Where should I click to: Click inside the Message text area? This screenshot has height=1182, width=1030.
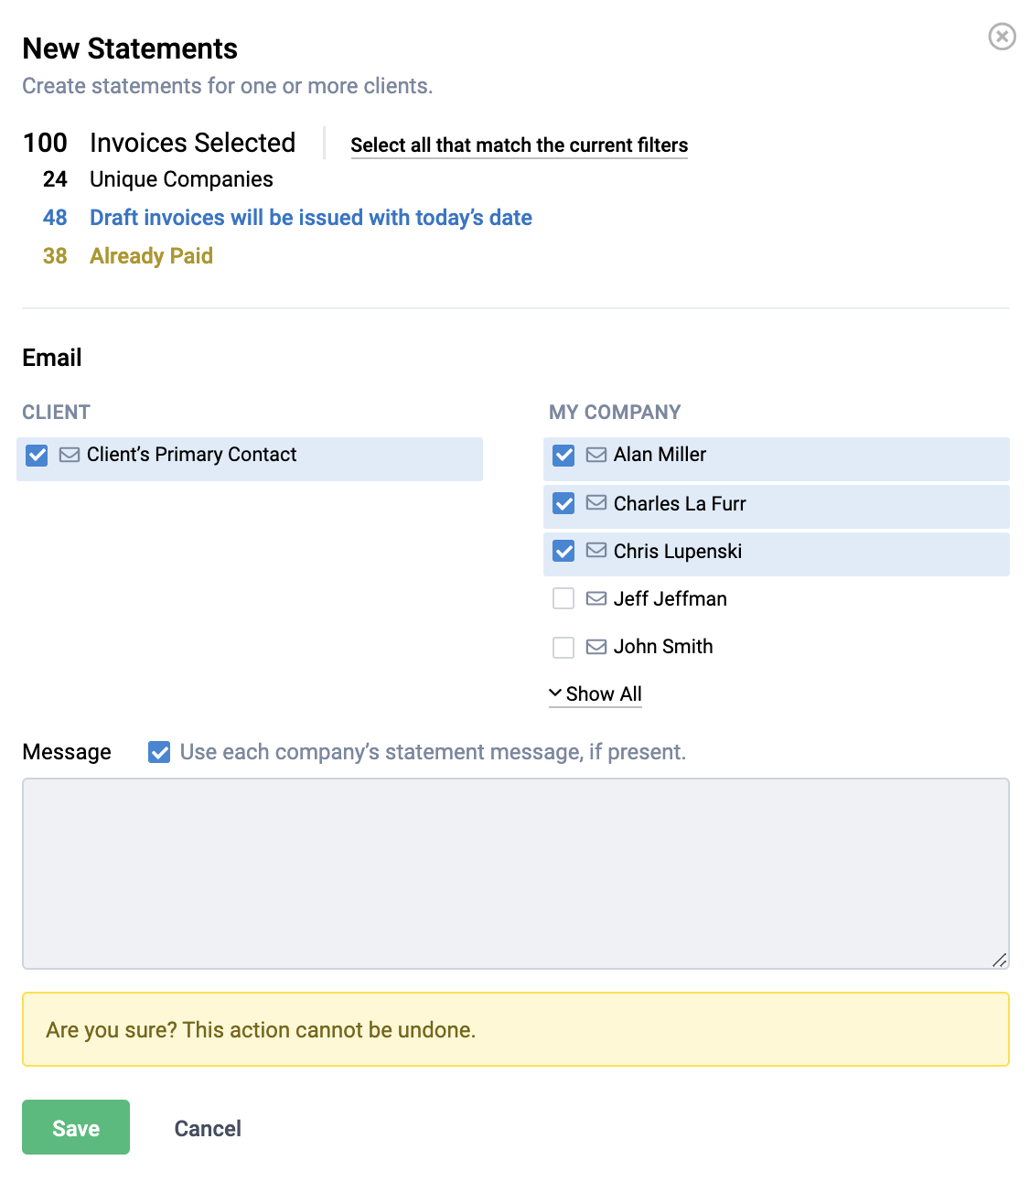point(515,873)
